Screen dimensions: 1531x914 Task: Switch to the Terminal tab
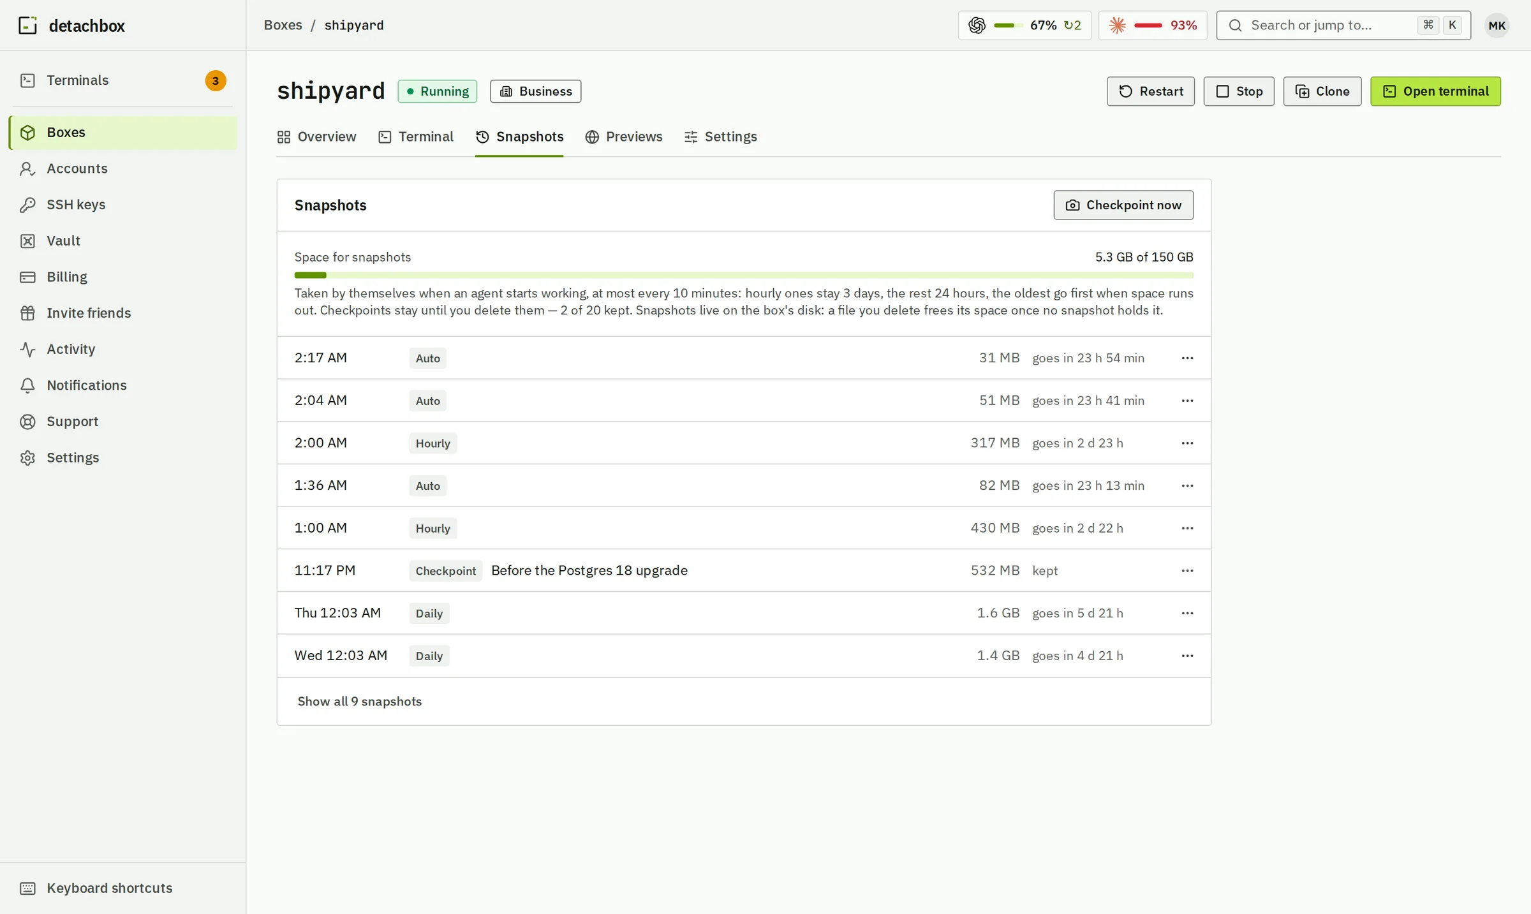point(416,137)
